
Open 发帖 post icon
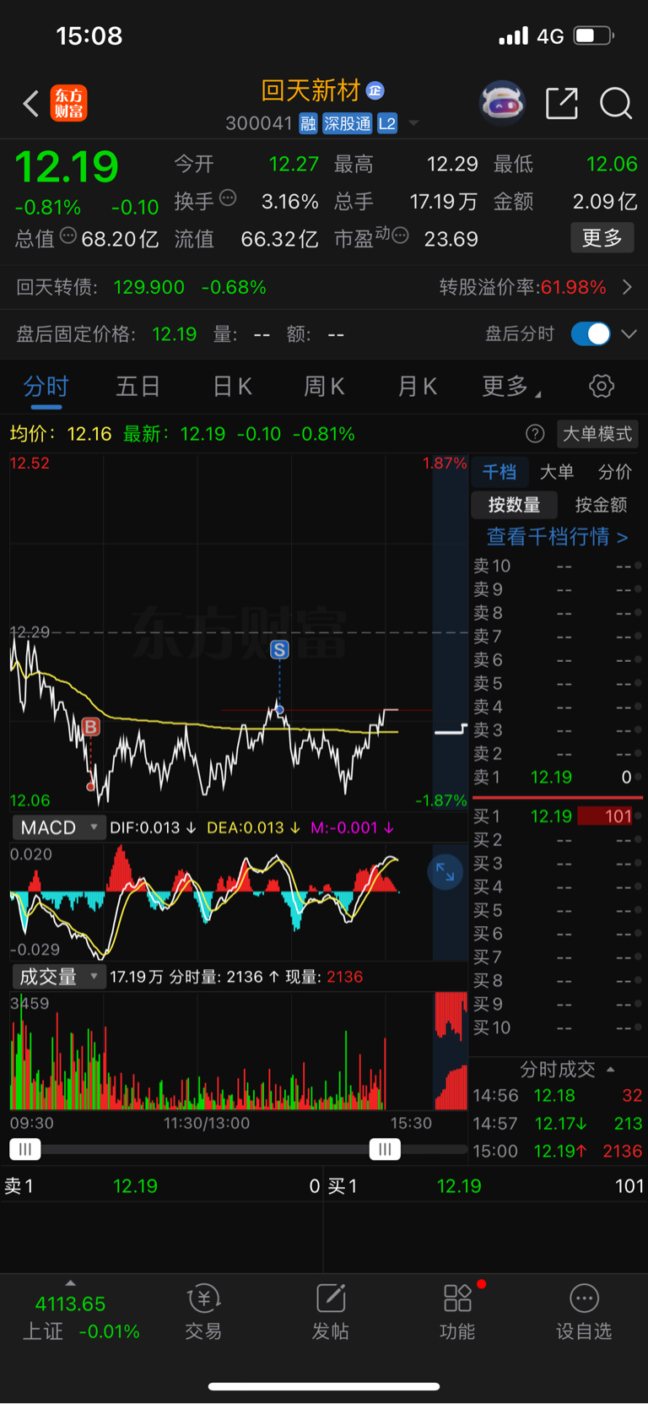331,1312
